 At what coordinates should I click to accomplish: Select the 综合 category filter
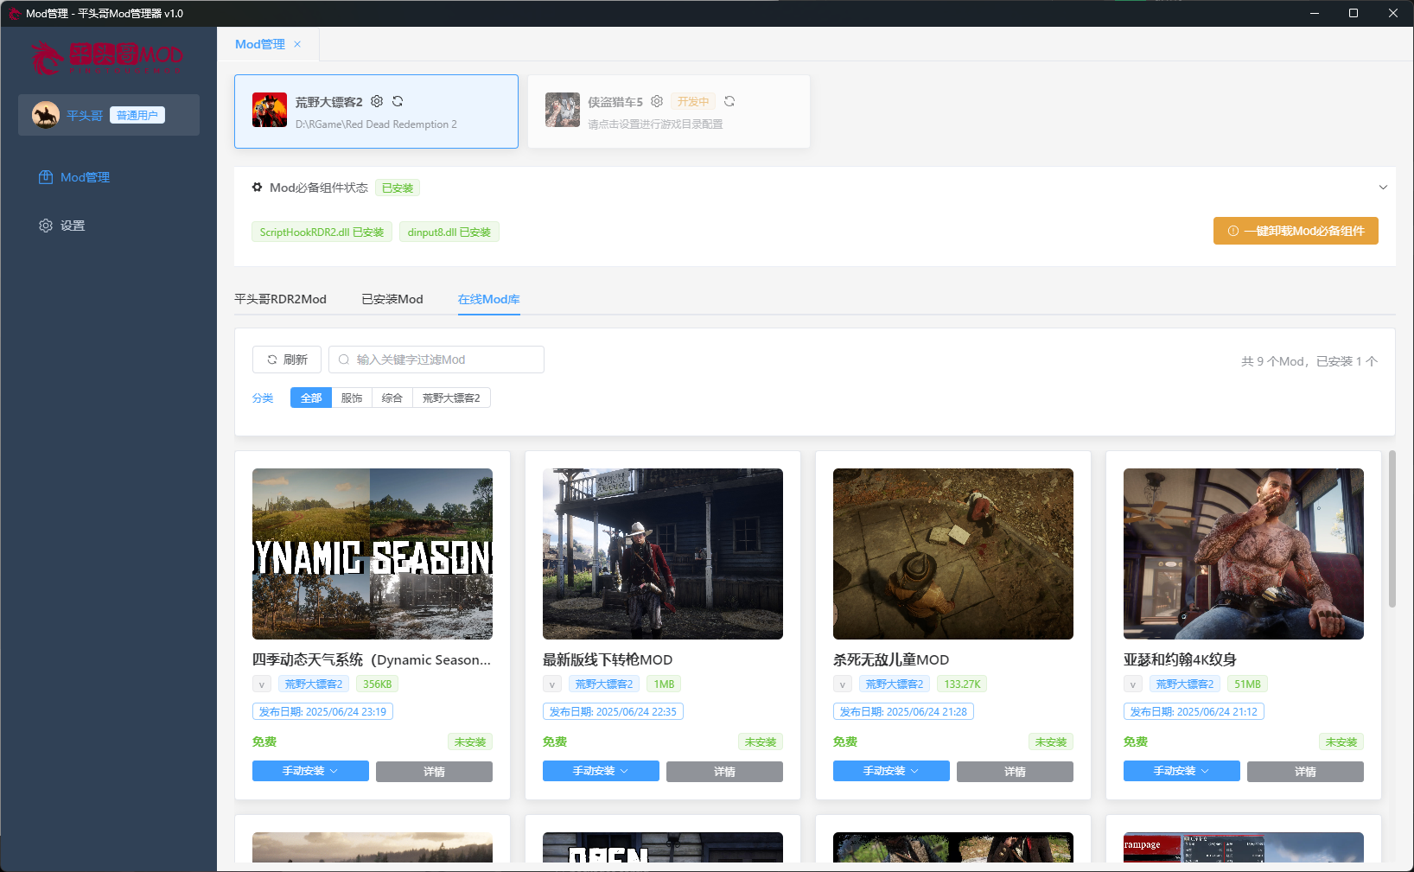pos(392,398)
